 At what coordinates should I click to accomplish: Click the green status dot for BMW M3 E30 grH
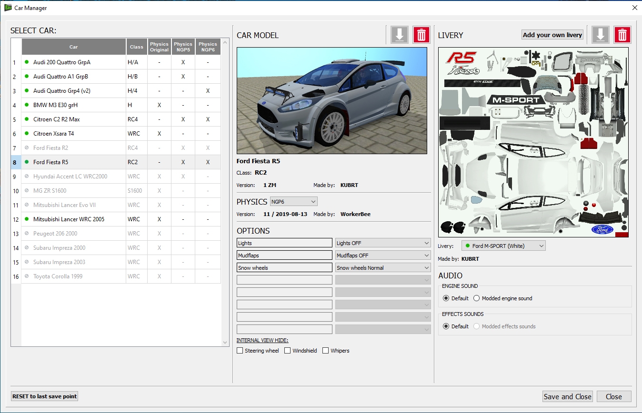[27, 105]
